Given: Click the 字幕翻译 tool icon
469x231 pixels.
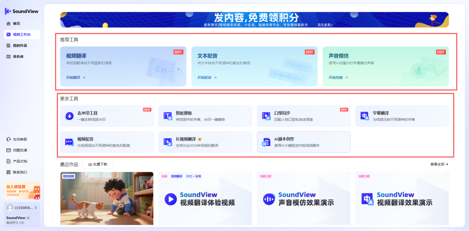Looking at the screenshot, I should coord(365,116).
